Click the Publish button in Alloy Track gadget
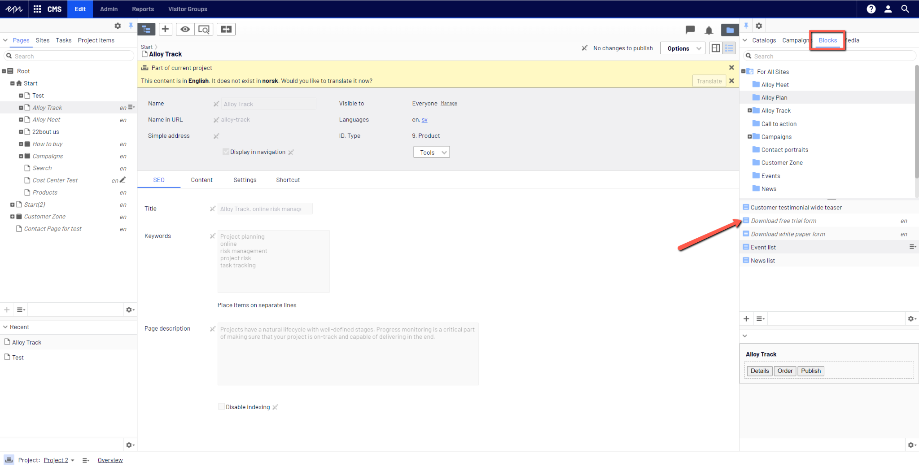This screenshot has height=467, width=919. 811,371
